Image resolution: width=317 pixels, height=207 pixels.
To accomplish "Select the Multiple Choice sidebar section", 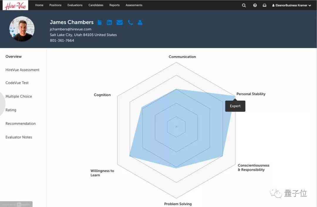I will 19,96.
